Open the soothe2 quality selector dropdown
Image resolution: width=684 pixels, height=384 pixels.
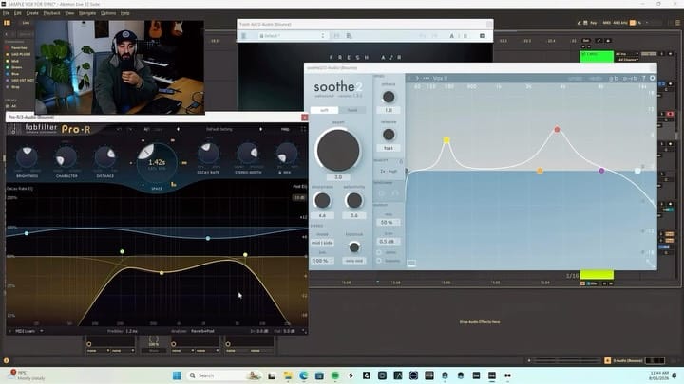click(389, 171)
